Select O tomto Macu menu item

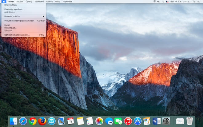pos(10,5)
